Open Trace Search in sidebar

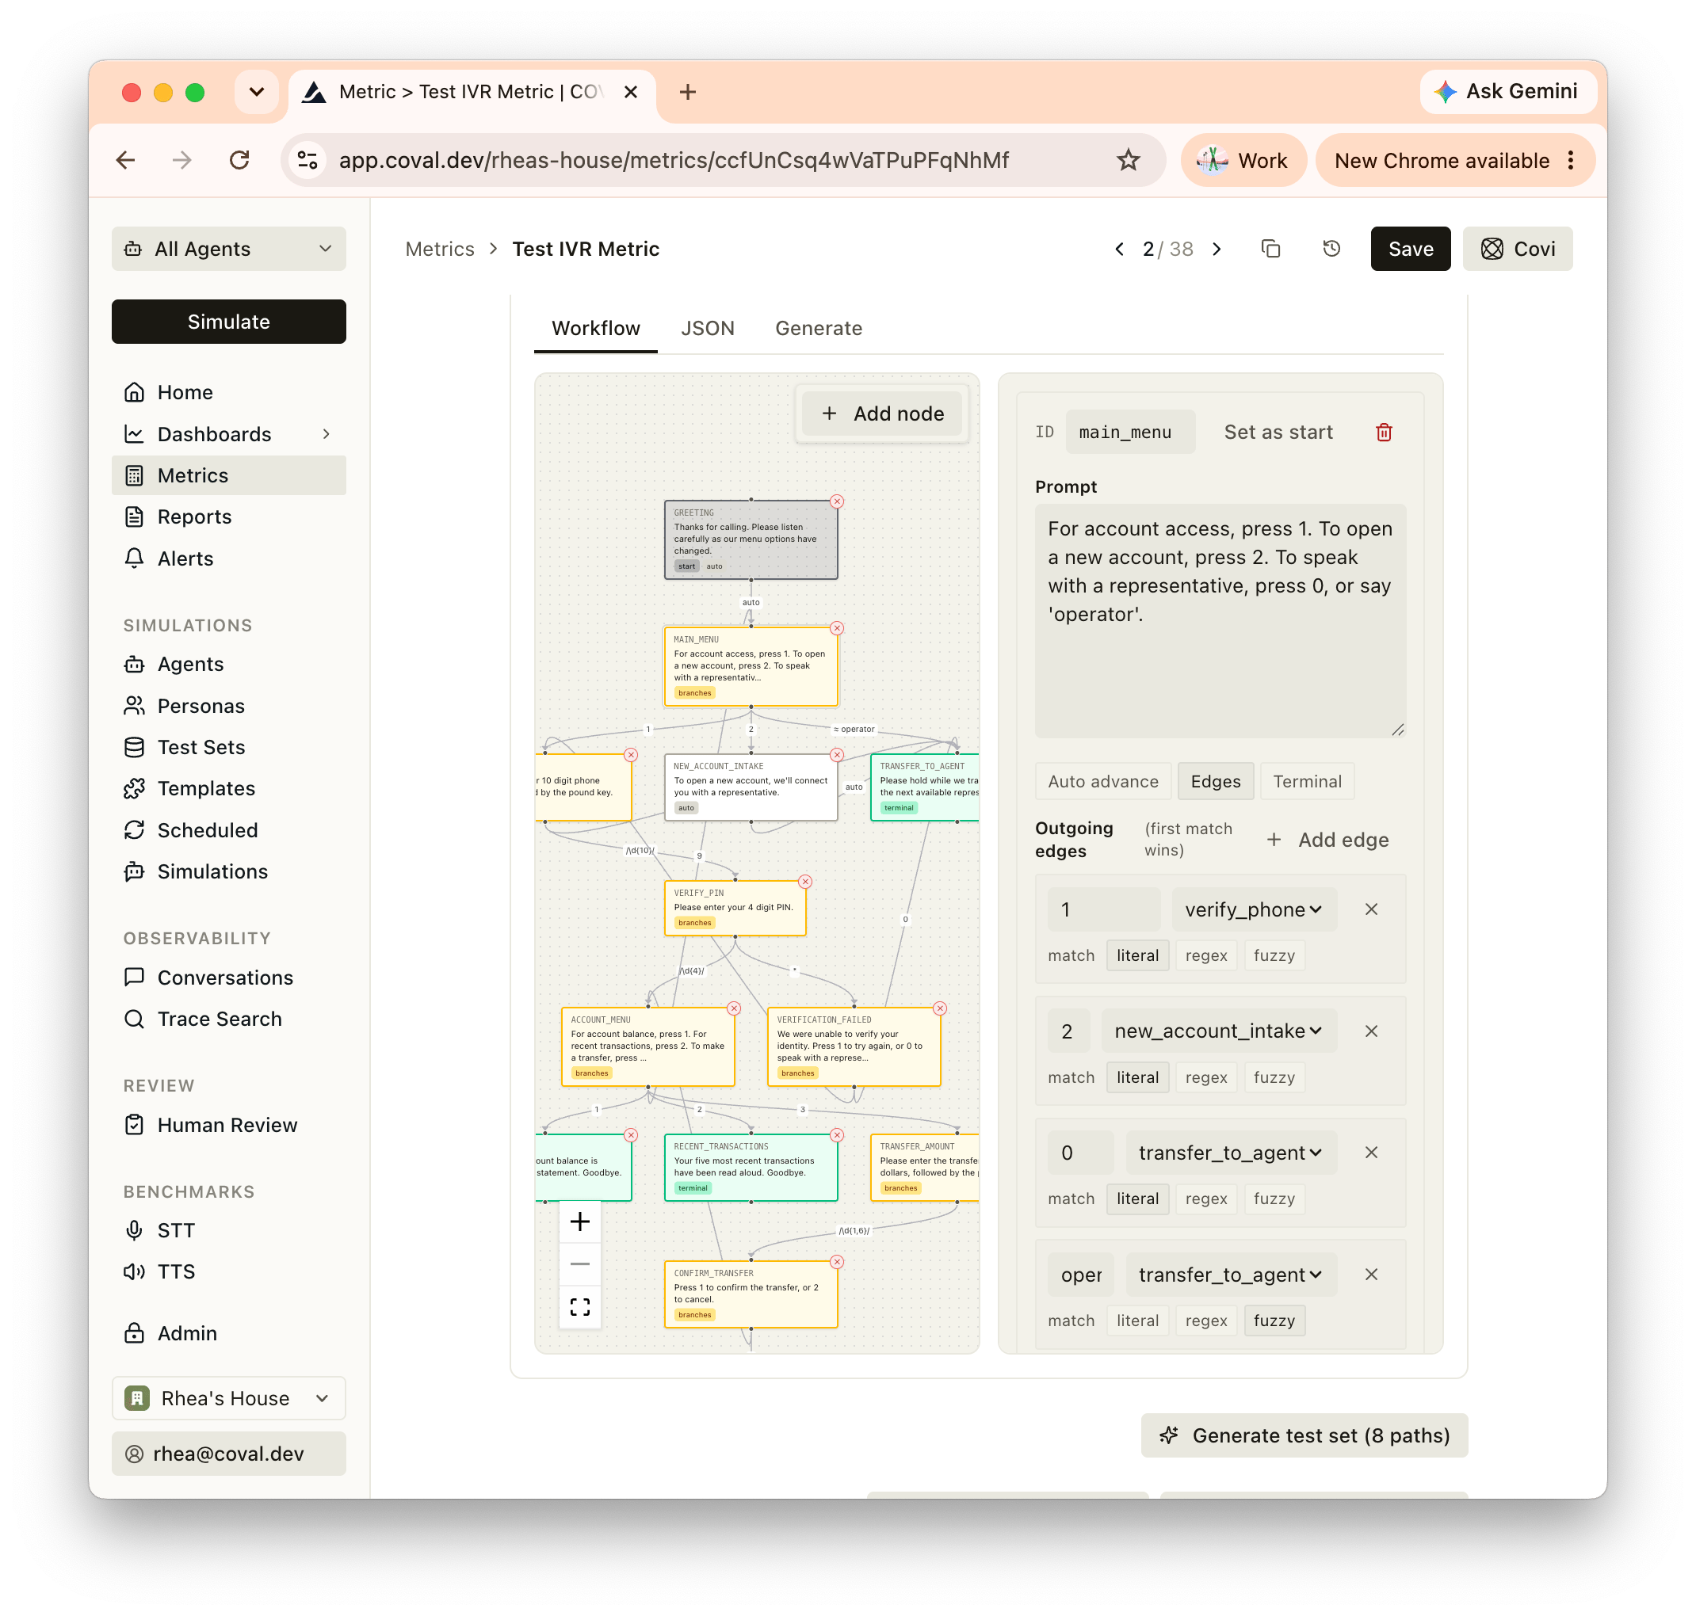pyautogui.click(x=228, y=1019)
